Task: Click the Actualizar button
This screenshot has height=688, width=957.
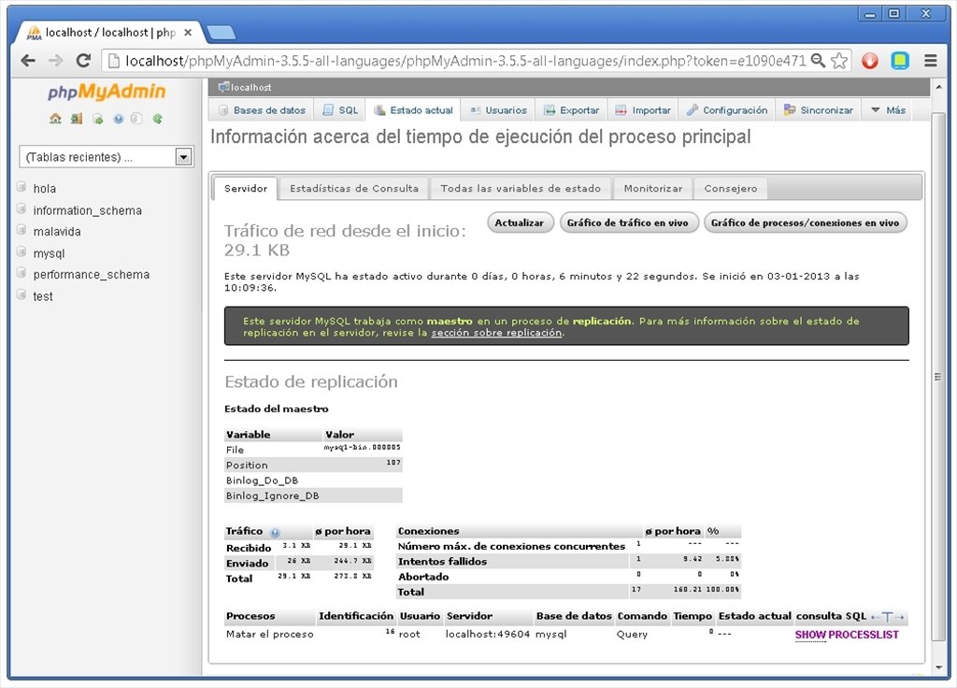Action: 520,222
